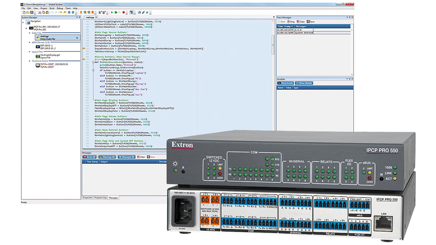This screenshot has width=436, height=245.
Task: Toggle Show Globals in Variables panel
Action: click(304, 83)
